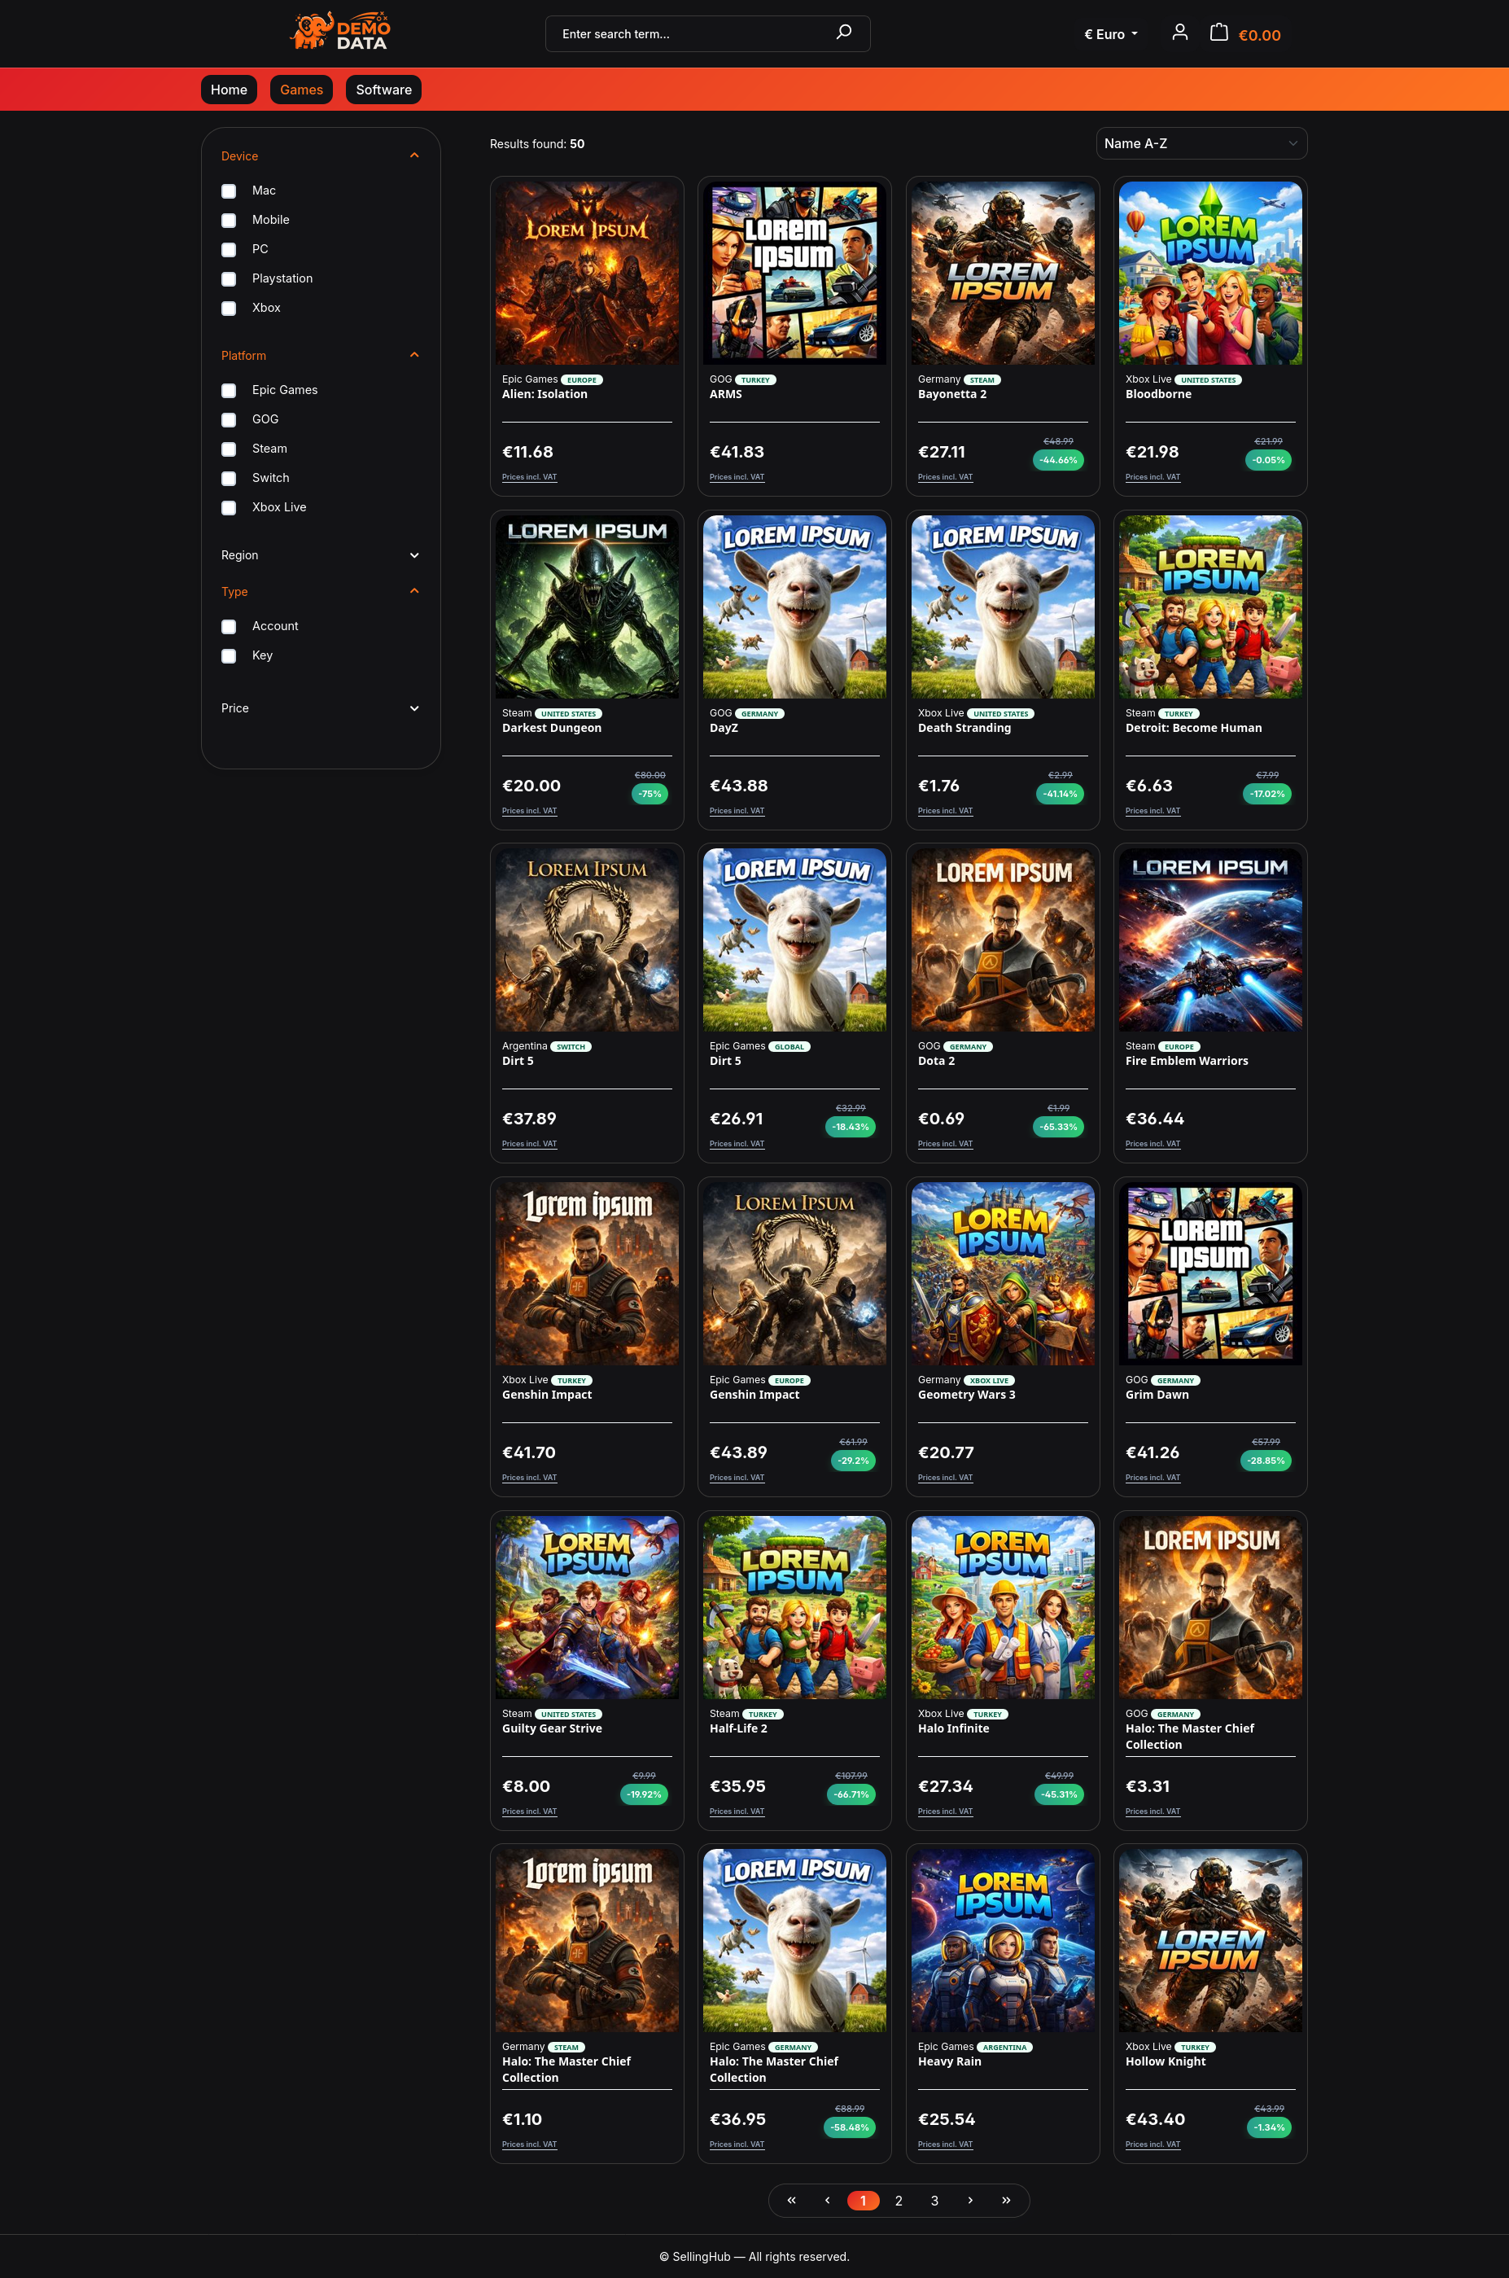Collapse the Type filter section

(321, 591)
